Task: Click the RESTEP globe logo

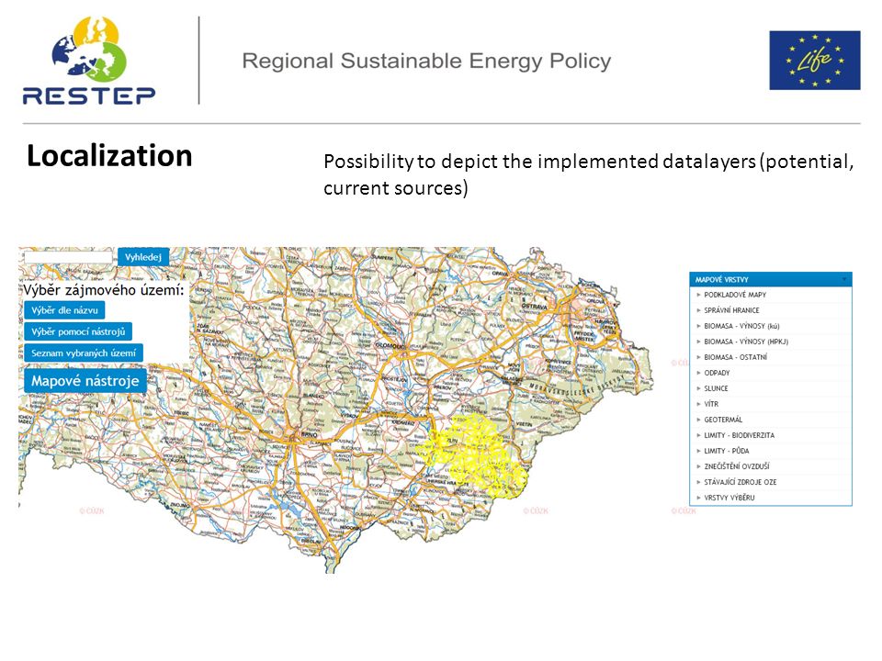Action: point(89,61)
